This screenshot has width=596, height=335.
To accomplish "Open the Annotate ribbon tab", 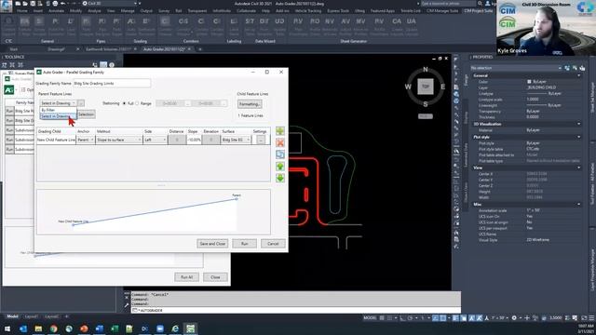I will pos(56,11).
